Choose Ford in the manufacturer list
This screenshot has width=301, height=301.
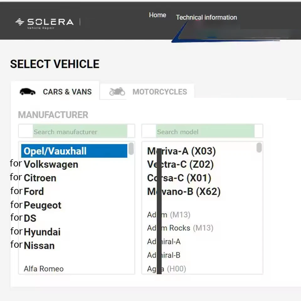coord(34,191)
